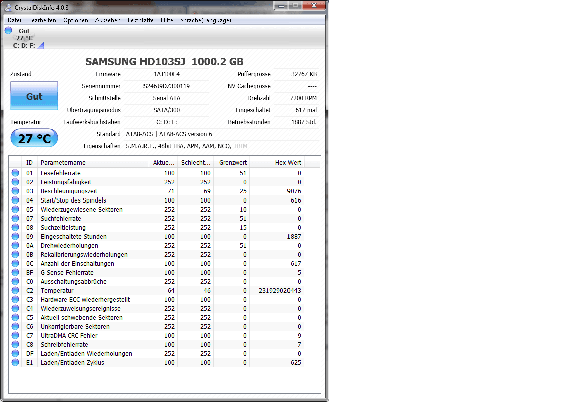Open the Bearbeiten menu

pos(42,20)
